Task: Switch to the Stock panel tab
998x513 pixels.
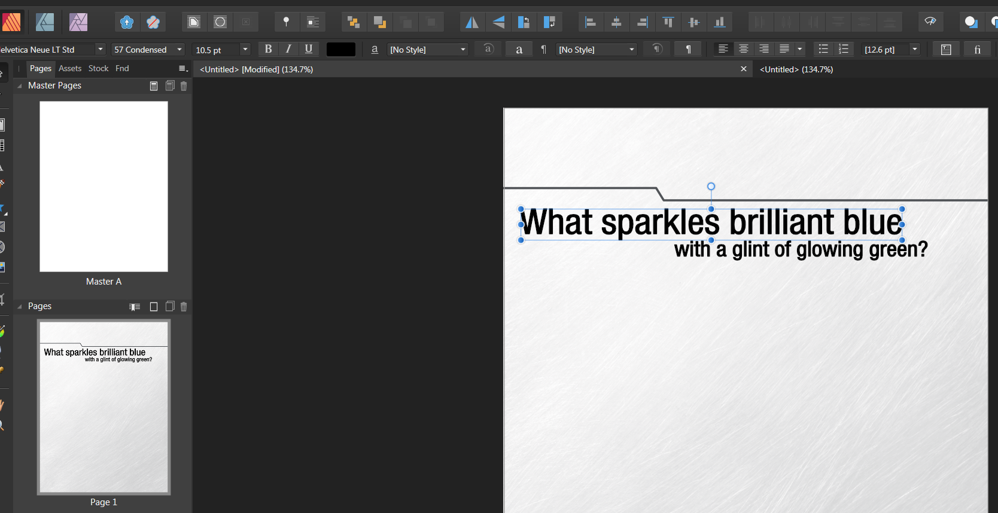Action: point(99,69)
